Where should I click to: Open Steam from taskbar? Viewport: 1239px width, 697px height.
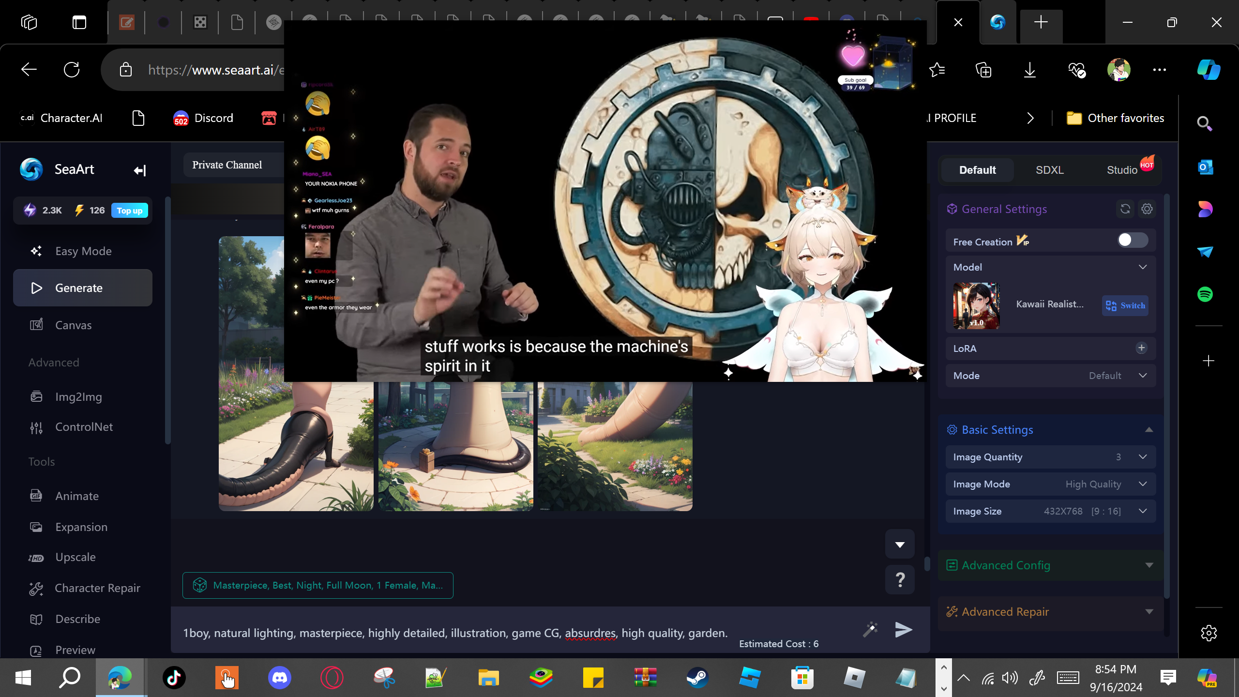coord(697,678)
